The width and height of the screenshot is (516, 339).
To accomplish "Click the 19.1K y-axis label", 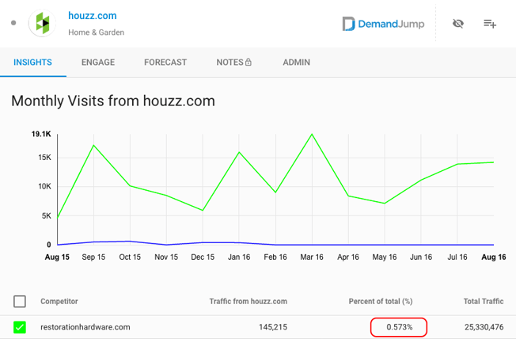I will pos(41,134).
